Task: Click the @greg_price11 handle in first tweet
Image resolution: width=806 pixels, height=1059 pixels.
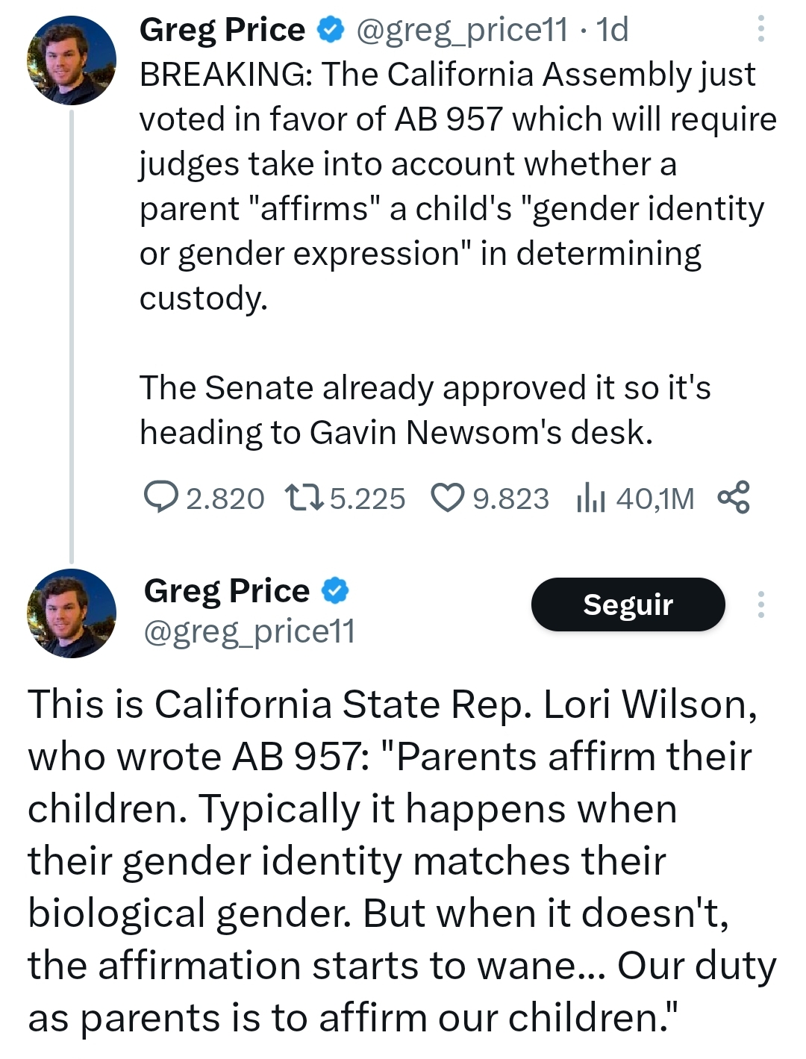Action: pyautogui.click(x=462, y=30)
